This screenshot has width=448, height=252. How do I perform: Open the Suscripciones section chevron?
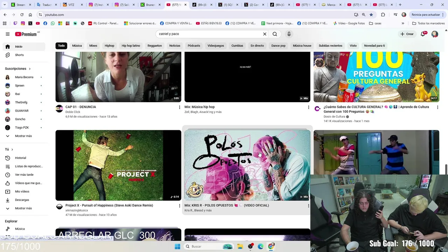point(30,69)
